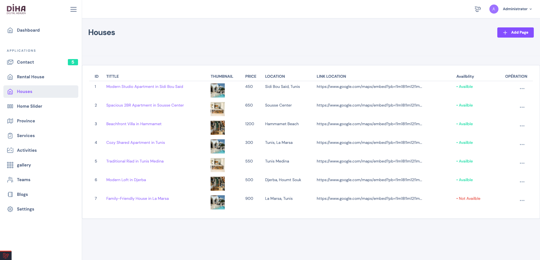Click the Settings gear icon
Screen dimensions: 540x260
(x=10, y=209)
